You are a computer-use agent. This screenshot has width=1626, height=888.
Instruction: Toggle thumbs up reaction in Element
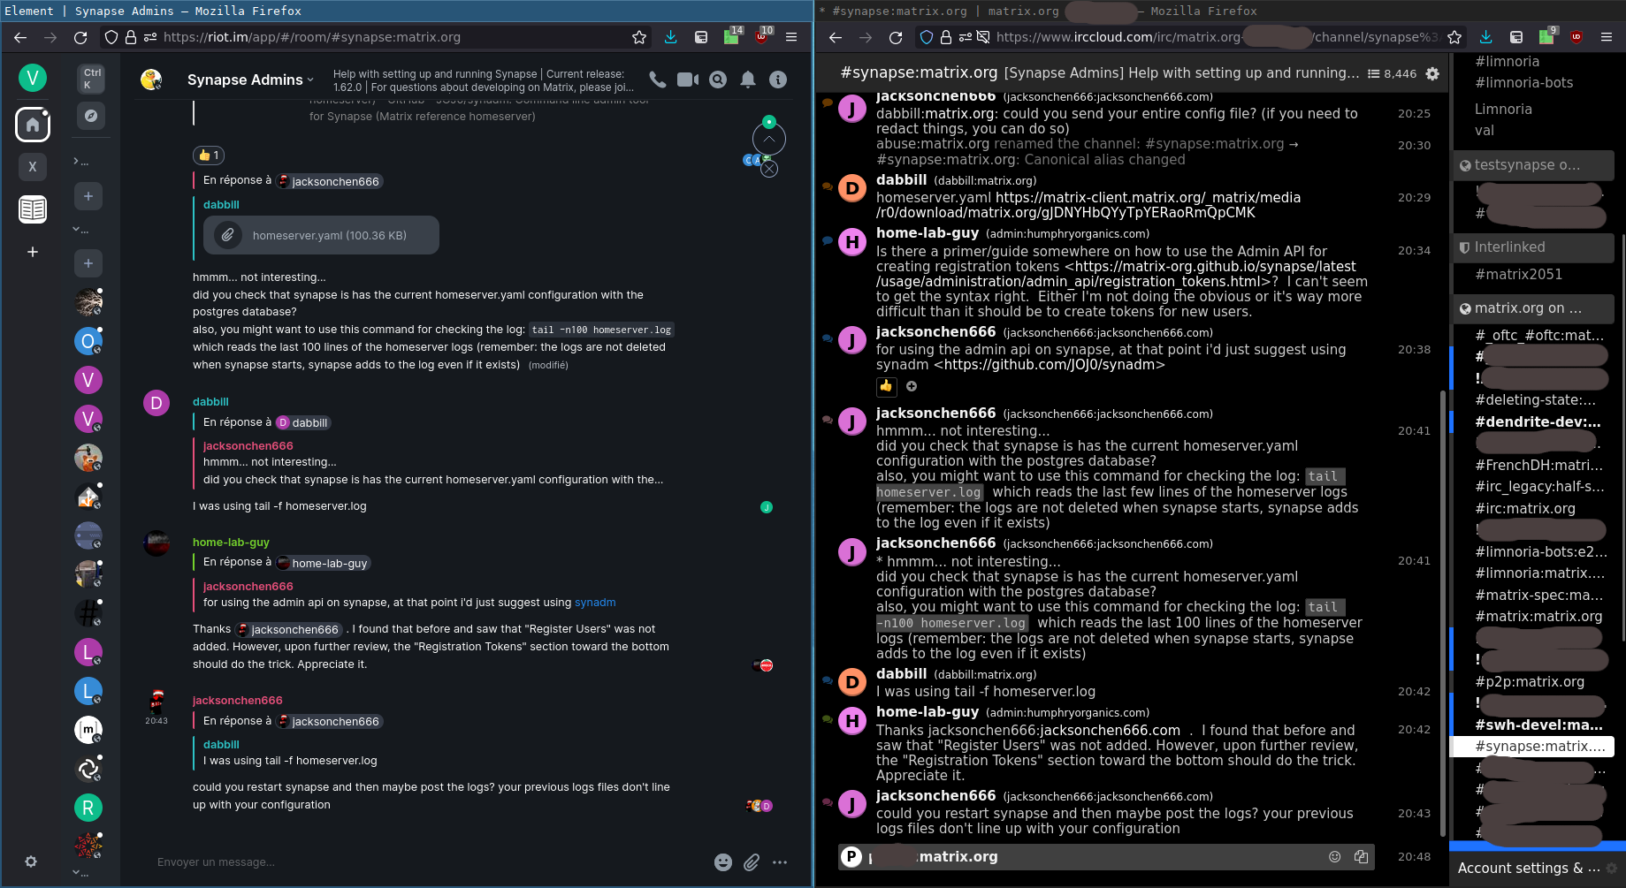click(x=209, y=156)
